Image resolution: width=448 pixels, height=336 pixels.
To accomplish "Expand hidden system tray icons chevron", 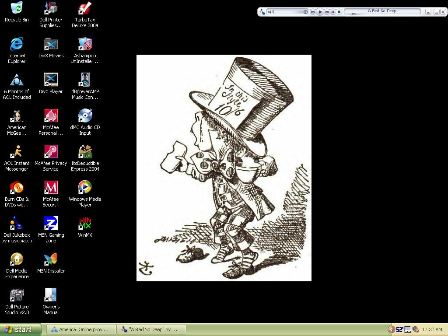I will click(x=391, y=329).
